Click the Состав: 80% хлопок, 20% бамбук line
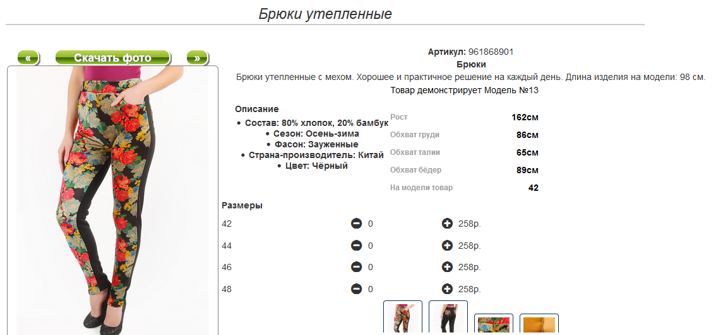 [x=316, y=123]
